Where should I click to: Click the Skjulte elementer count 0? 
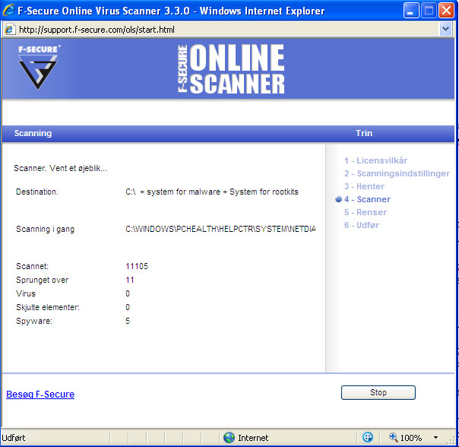(128, 307)
